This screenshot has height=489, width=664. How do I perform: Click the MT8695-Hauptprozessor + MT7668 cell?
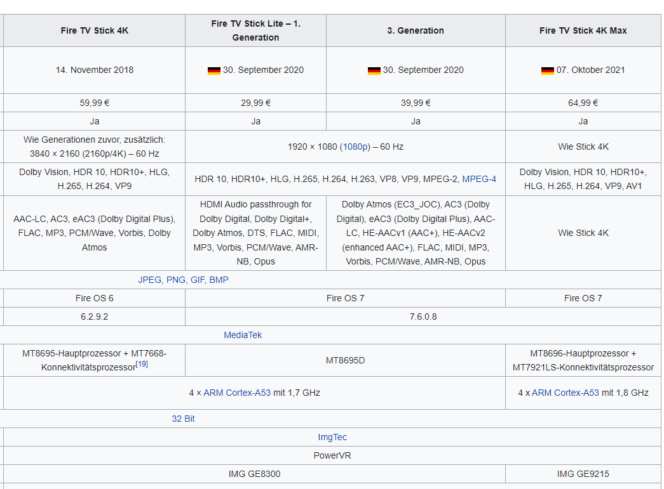pos(95,360)
